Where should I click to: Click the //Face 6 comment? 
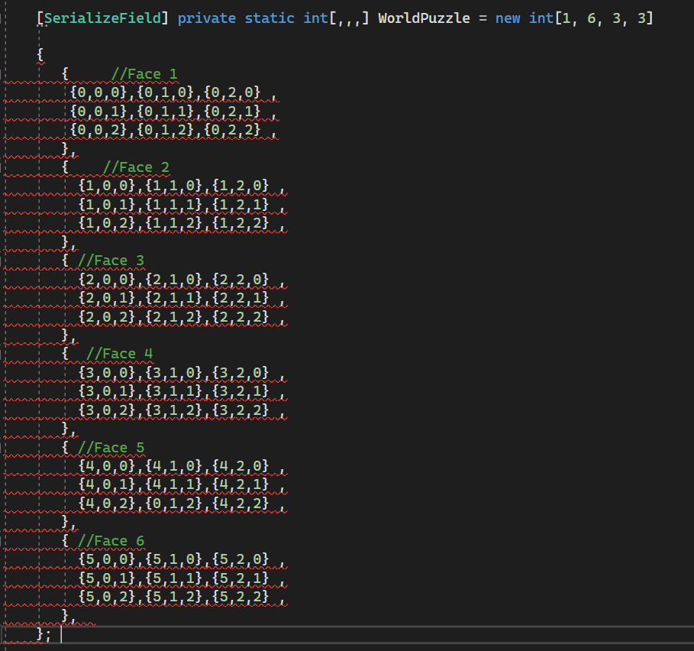(111, 541)
